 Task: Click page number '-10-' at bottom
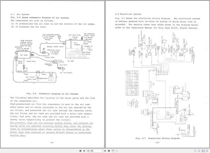pyautogui.click(x=157, y=142)
